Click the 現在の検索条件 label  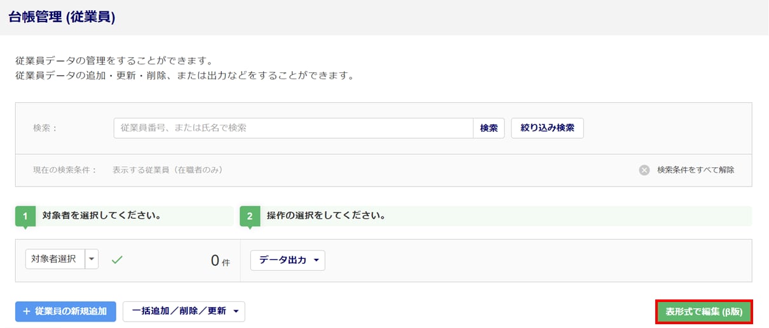click(65, 170)
